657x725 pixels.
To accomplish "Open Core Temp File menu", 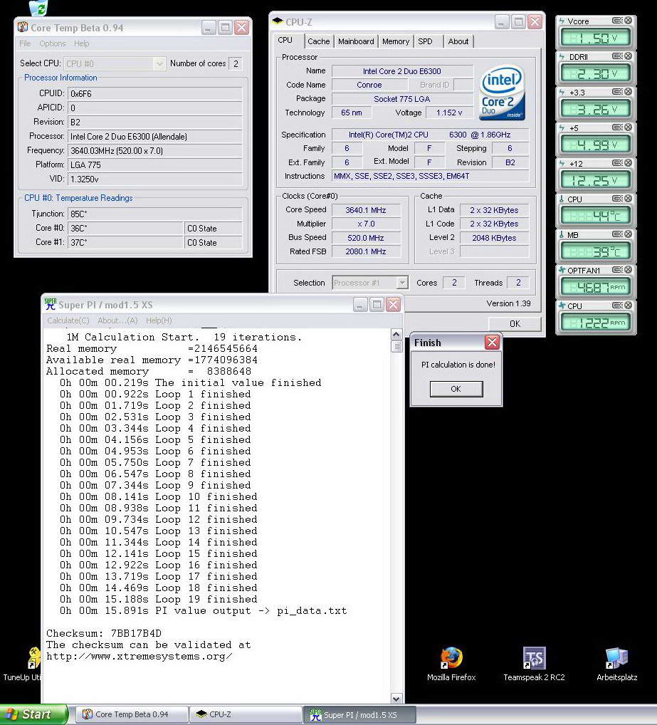I will tap(25, 43).
